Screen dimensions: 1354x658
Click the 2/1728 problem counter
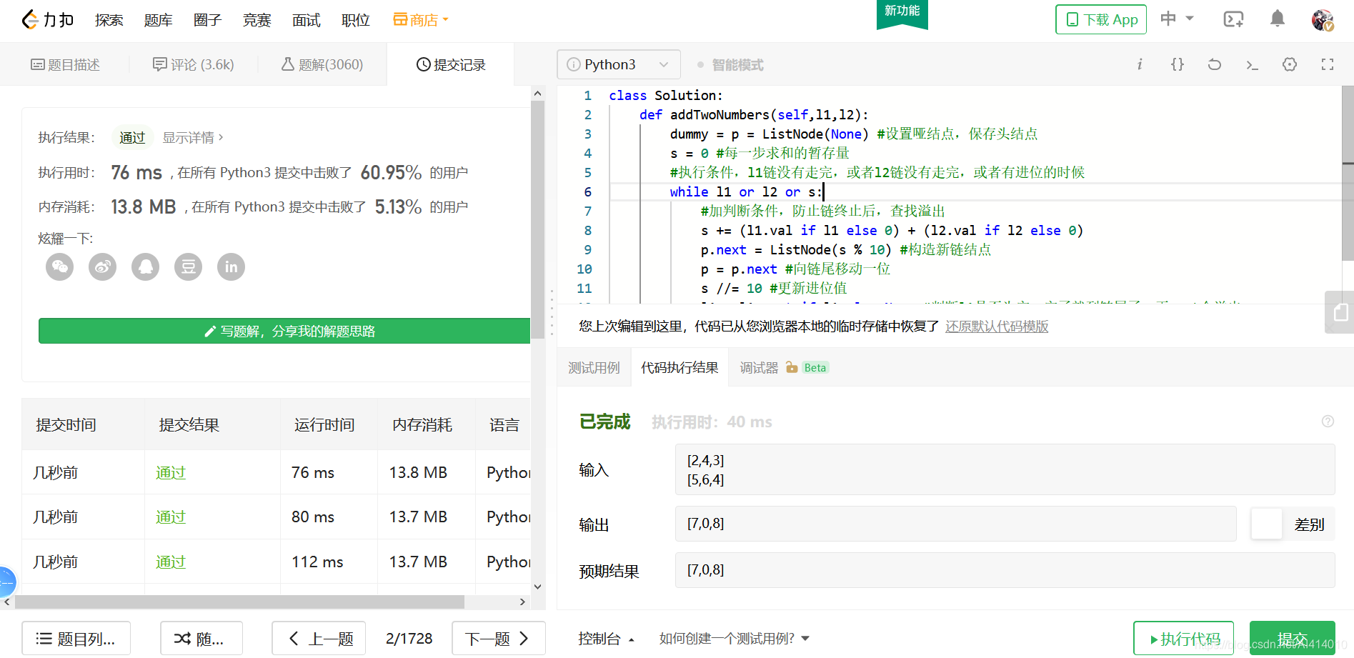click(409, 639)
